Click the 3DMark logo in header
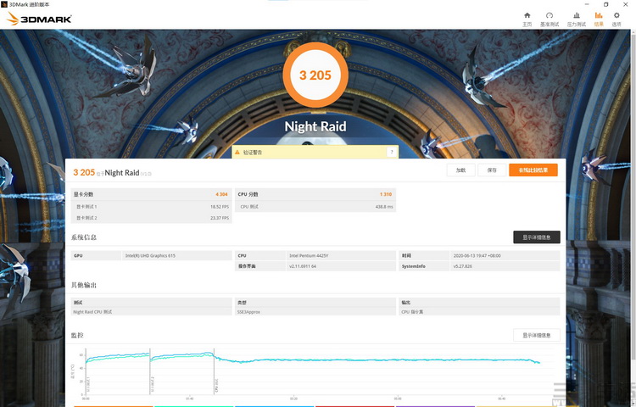The height and width of the screenshot is (407, 636). [39, 19]
